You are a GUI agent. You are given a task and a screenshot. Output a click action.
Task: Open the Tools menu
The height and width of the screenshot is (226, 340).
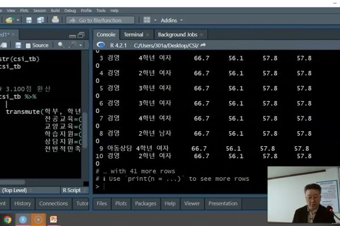click(100, 10)
